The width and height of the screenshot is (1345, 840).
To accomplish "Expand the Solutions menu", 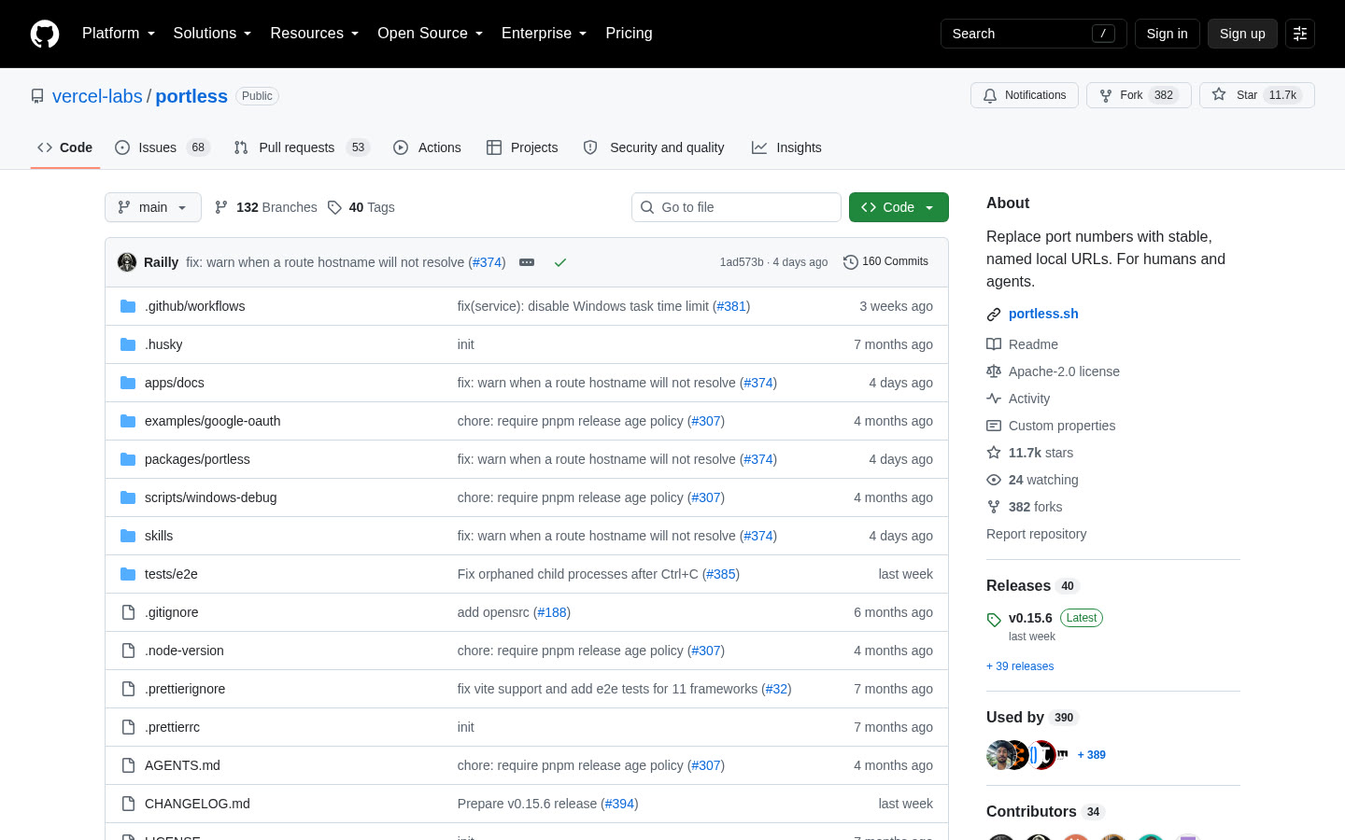I will point(212,34).
